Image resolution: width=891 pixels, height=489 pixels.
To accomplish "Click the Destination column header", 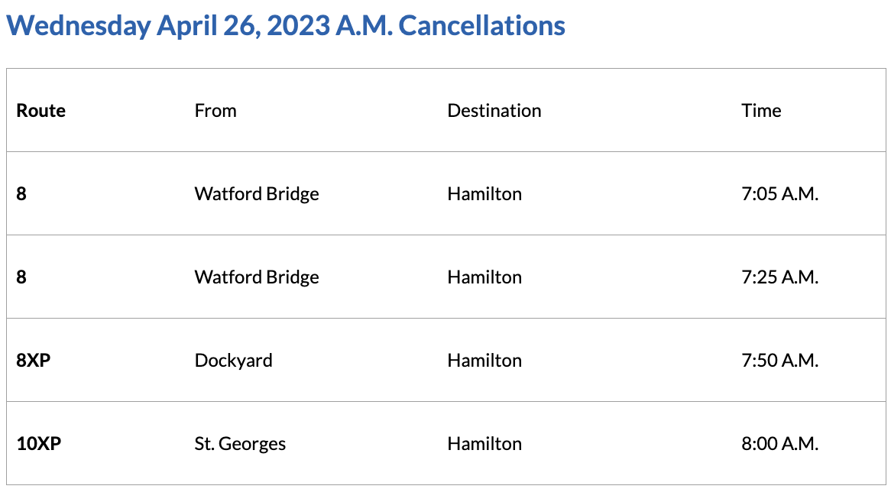I will (x=494, y=111).
